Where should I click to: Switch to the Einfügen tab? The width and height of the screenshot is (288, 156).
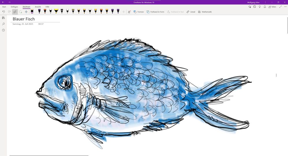pos(14,7)
